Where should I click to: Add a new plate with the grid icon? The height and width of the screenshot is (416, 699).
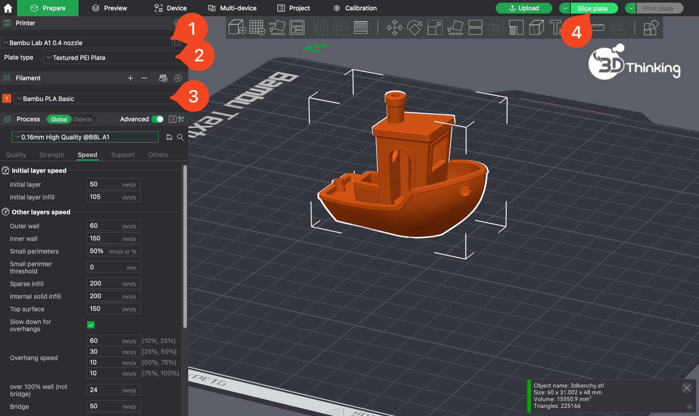click(257, 28)
